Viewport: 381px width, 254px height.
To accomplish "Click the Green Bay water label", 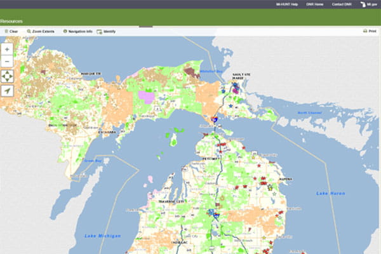I will 93,161.
